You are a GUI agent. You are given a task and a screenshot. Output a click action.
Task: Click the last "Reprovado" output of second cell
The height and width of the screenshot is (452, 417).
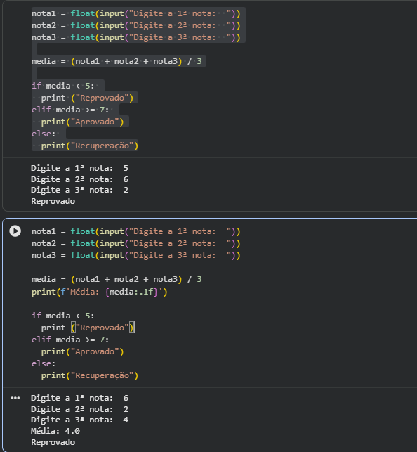click(x=53, y=442)
